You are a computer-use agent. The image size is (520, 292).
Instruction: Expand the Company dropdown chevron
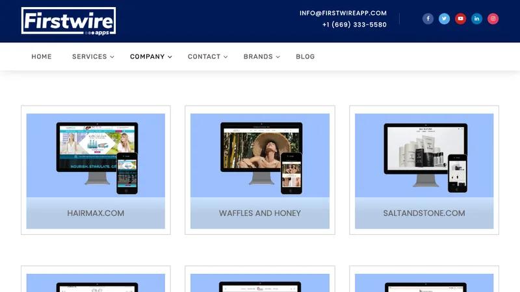[170, 57]
